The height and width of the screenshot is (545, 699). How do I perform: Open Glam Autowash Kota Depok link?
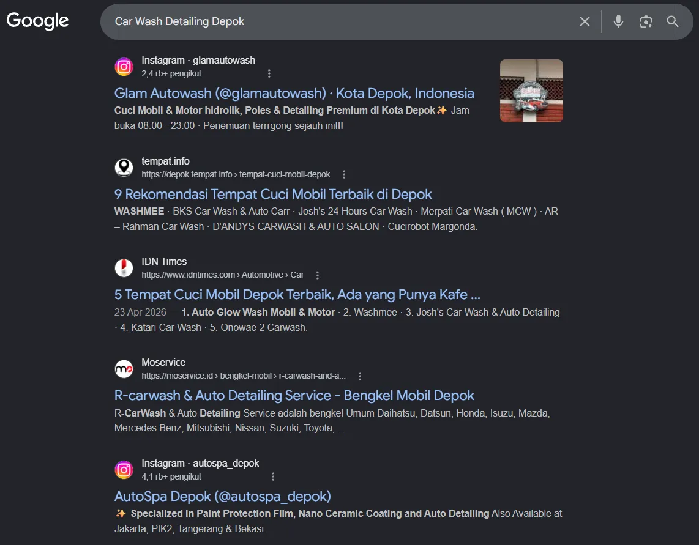click(x=294, y=93)
